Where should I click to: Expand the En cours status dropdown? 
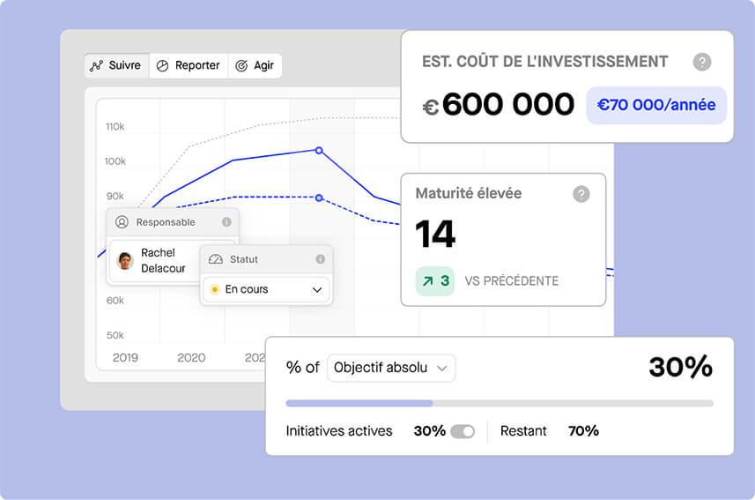266,289
